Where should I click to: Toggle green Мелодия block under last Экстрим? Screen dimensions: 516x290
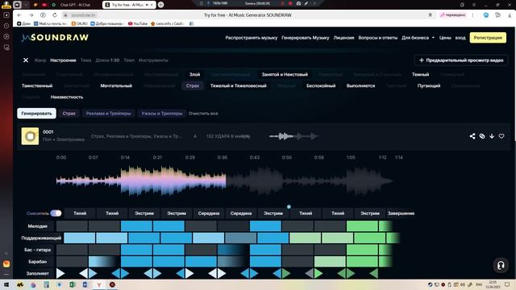pos(362,226)
